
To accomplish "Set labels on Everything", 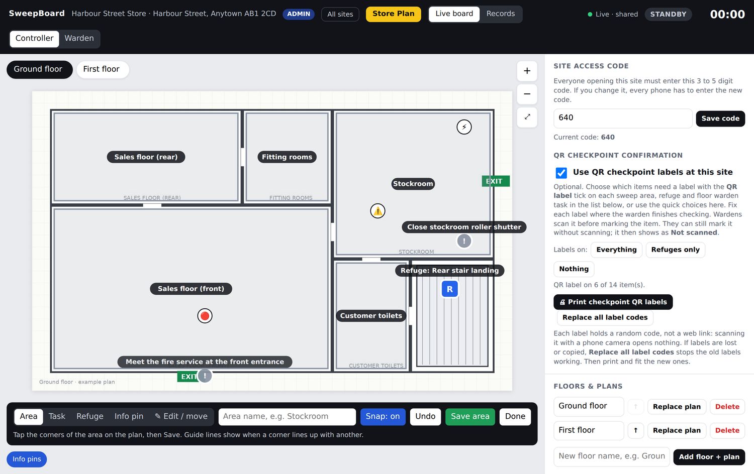I will coord(616,250).
